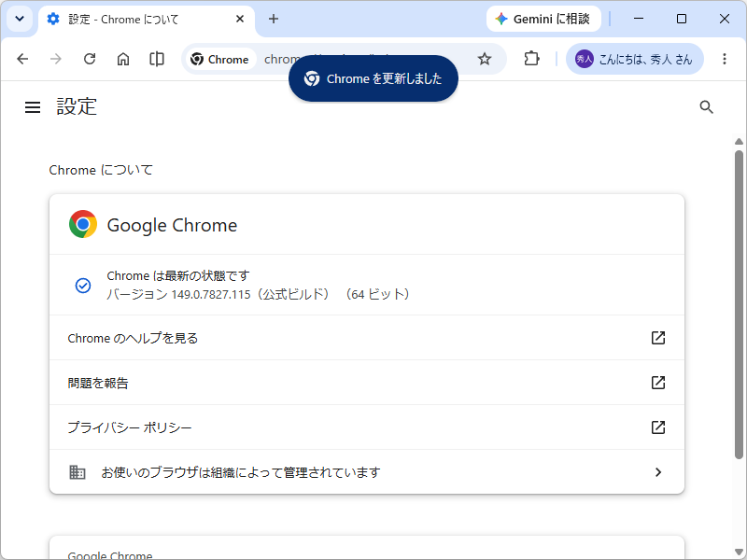Open 問題を報告 link
Screen dimensions: 747x560
[x=367, y=383]
